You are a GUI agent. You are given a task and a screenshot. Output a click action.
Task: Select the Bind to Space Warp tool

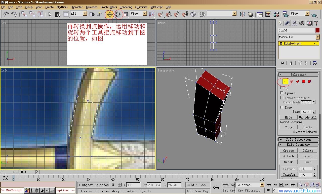coord(40,14)
